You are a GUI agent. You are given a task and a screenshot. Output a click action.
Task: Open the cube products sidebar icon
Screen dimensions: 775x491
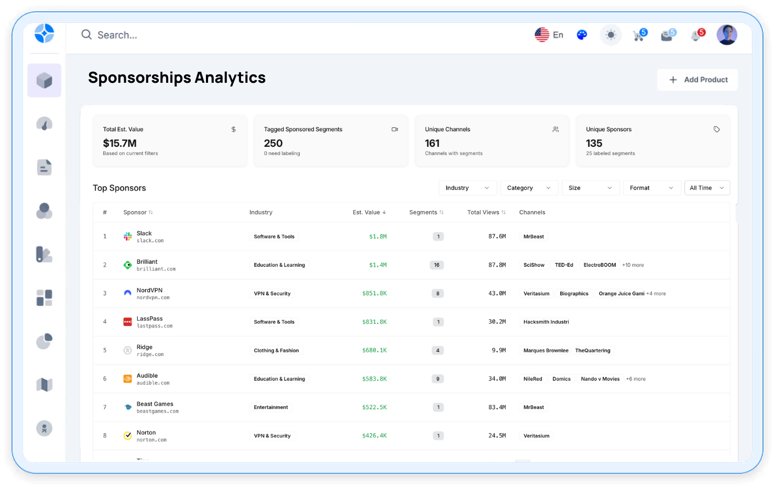45,81
